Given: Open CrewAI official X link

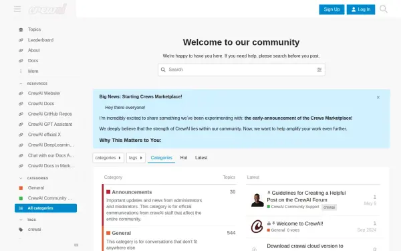Looking at the screenshot, I should (45, 135).
